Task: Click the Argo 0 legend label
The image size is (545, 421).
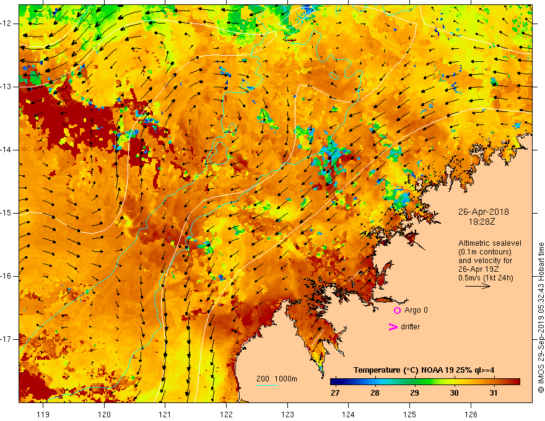Action: coord(416,310)
